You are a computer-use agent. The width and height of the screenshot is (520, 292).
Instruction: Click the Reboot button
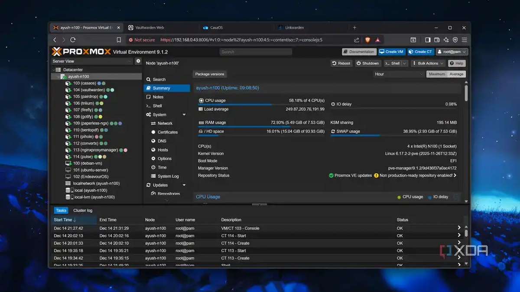click(x=341, y=63)
